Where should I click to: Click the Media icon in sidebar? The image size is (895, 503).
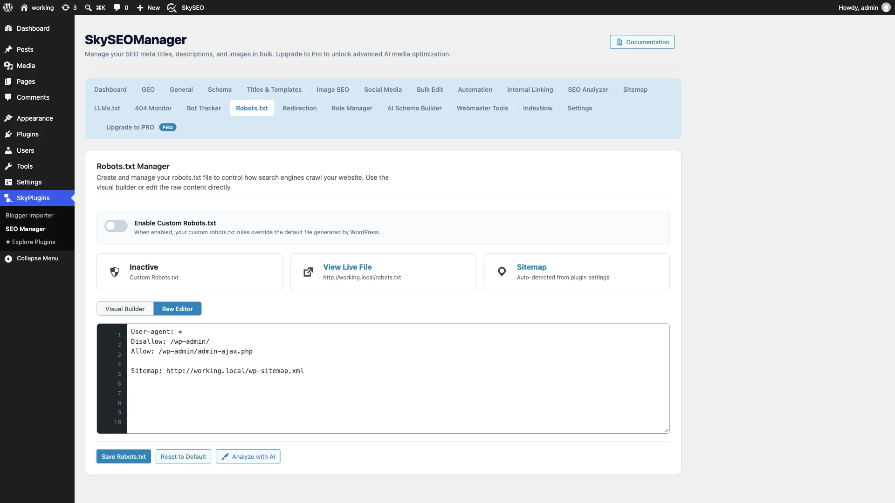8,66
